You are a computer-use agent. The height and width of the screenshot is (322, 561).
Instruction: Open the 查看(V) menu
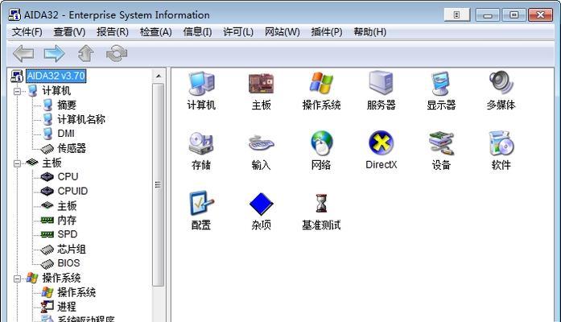point(69,32)
